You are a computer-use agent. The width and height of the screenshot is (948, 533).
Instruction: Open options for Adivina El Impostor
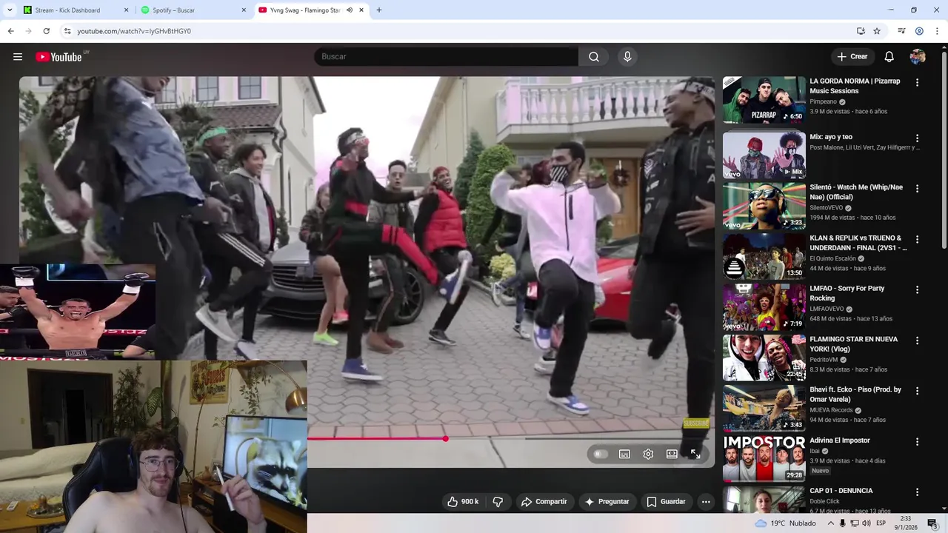pos(918,441)
